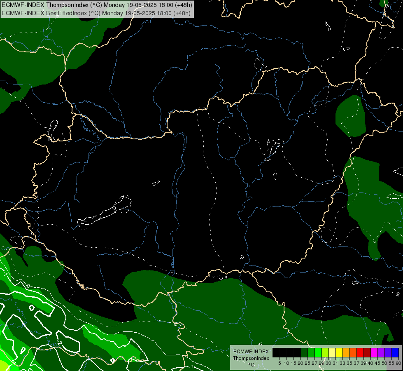The height and width of the screenshot is (371, 403).
Task: Click the legend tick label '5'
Action: click(x=280, y=363)
